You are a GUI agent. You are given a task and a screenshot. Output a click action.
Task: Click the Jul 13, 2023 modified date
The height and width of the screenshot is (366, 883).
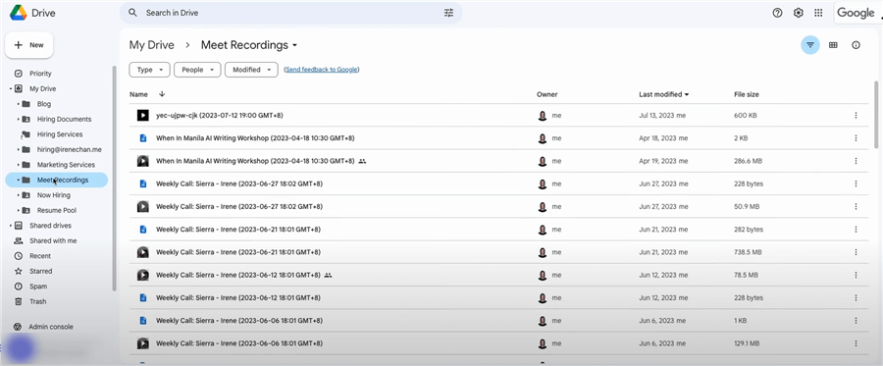(x=662, y=116)
